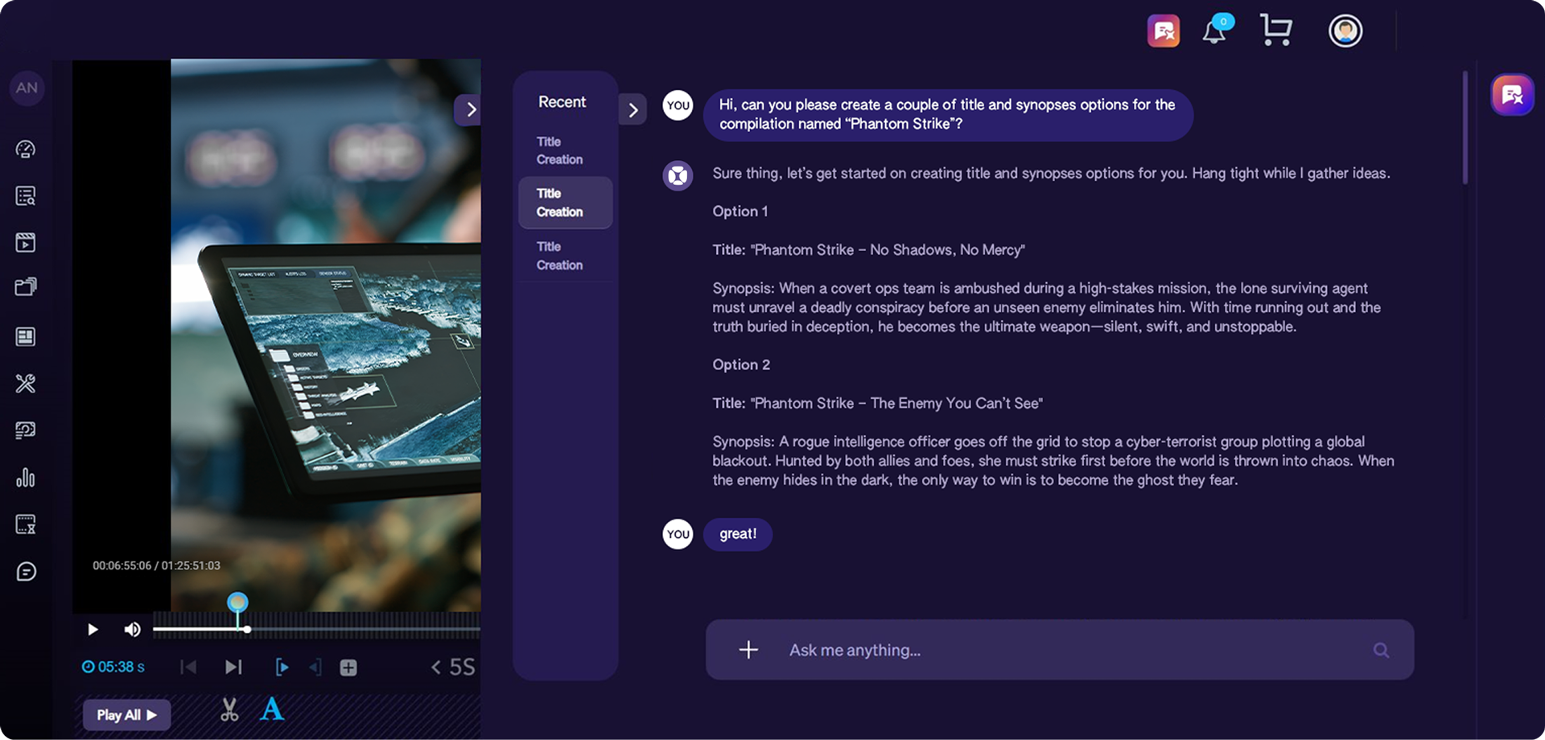Click the Option 2 heading in the reply
This screenshot has width=1545, height=740.
coord(741,365)
